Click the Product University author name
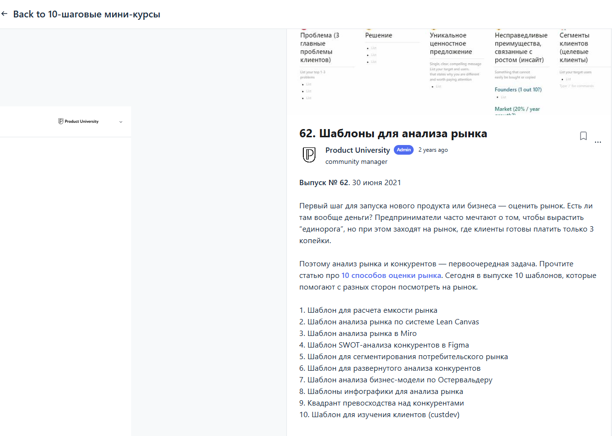The height and width of the screenshot is (436, 612). click(358, 150)
